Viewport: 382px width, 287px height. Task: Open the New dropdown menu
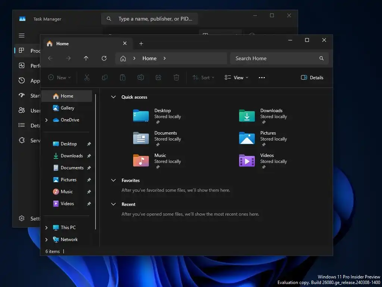click(x=59, y=78)
